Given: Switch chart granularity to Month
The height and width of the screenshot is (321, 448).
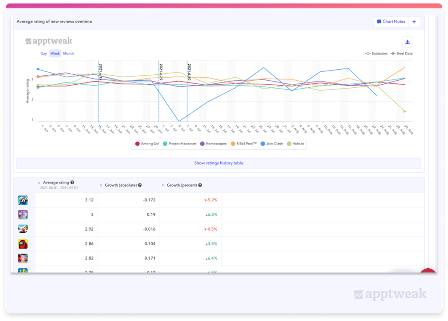Looking at the screenshot, I should click(68, 53).
